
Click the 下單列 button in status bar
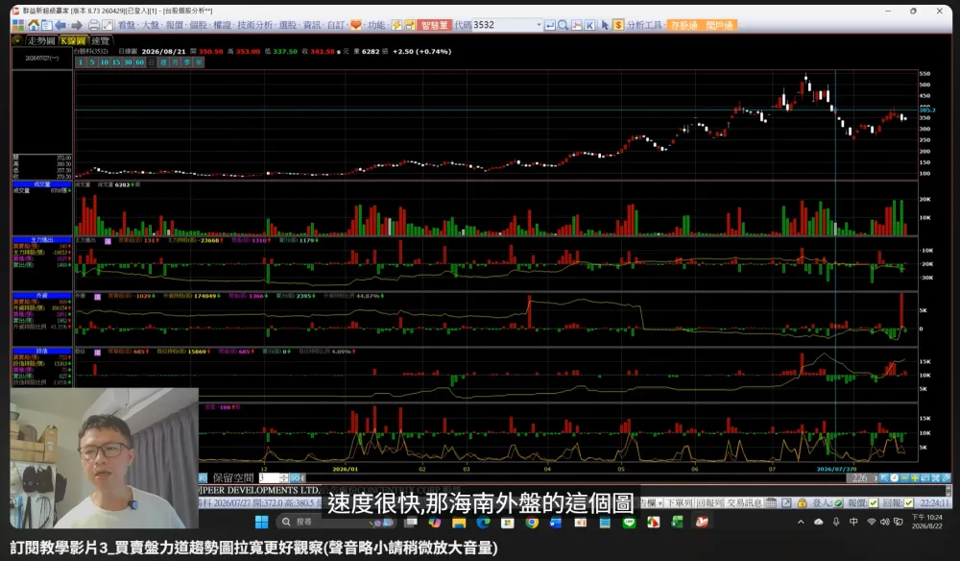pos(679,502)
